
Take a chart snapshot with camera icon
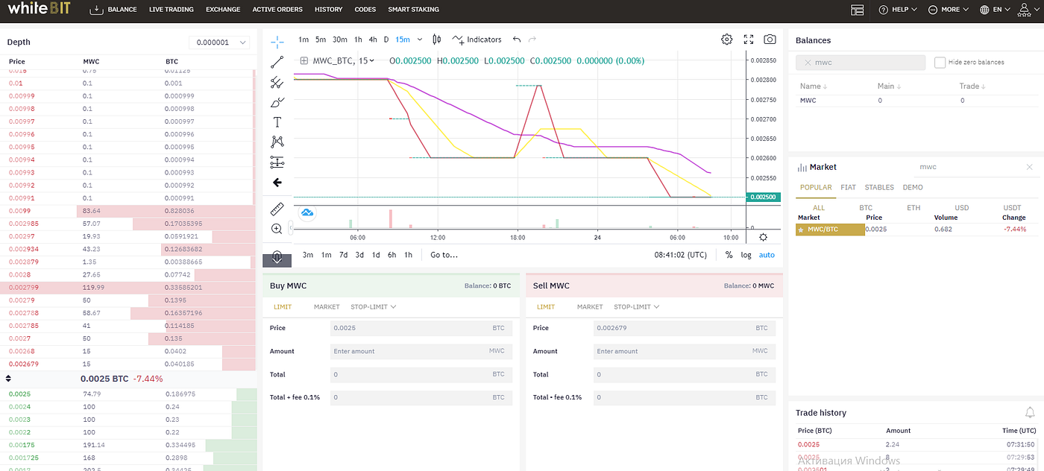click(770, 39)
